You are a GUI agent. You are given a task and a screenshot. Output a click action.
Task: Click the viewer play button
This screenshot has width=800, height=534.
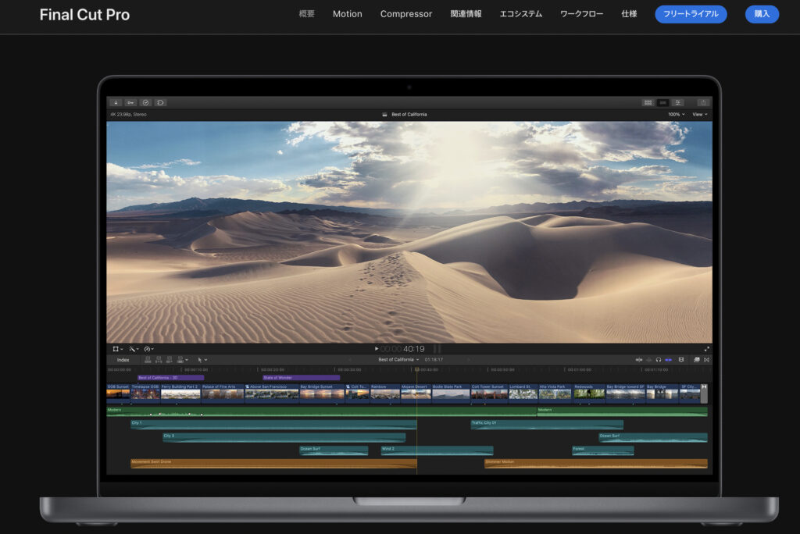click(x=376, y=349)
